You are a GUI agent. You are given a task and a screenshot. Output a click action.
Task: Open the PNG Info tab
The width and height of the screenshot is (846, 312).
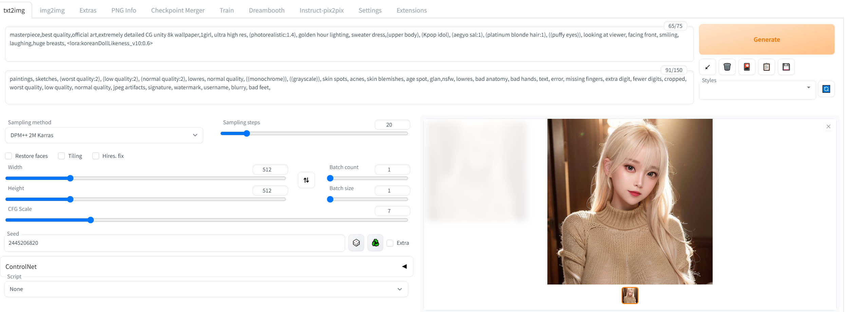coord(124,10)
